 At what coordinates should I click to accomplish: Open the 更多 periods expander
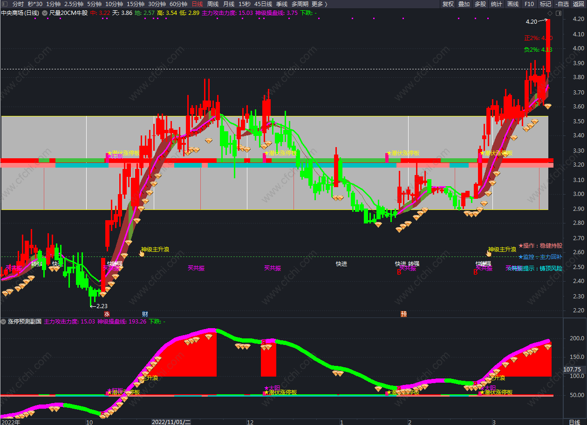pos(319,4)
